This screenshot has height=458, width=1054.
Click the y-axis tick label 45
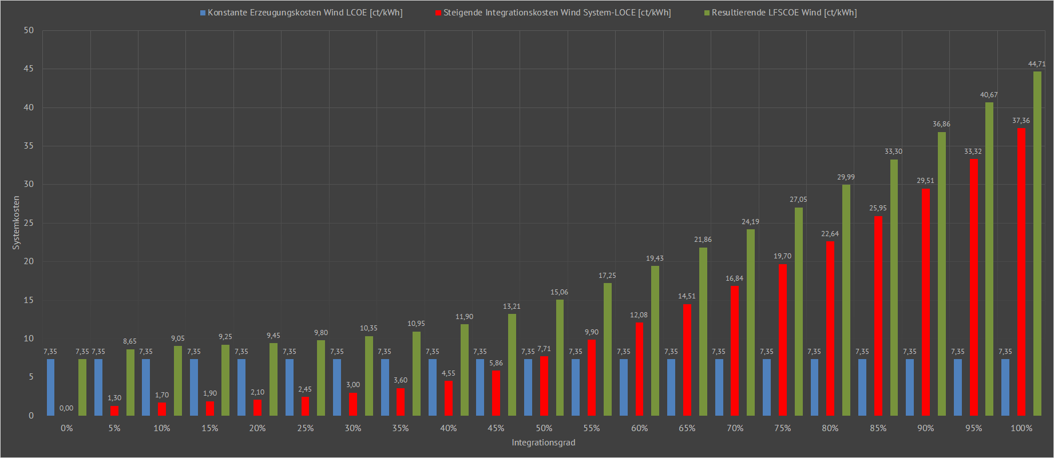click(29, 69)
